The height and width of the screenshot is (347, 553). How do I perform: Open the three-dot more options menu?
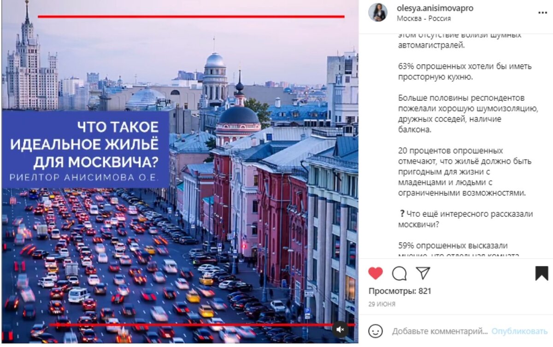542,13
